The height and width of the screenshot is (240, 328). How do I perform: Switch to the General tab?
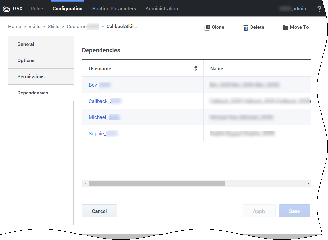26,44
